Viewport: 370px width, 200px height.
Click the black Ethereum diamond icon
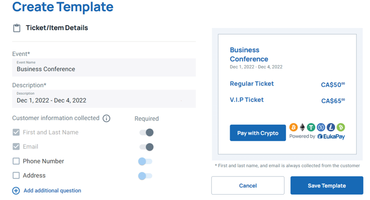click(302, 127)
